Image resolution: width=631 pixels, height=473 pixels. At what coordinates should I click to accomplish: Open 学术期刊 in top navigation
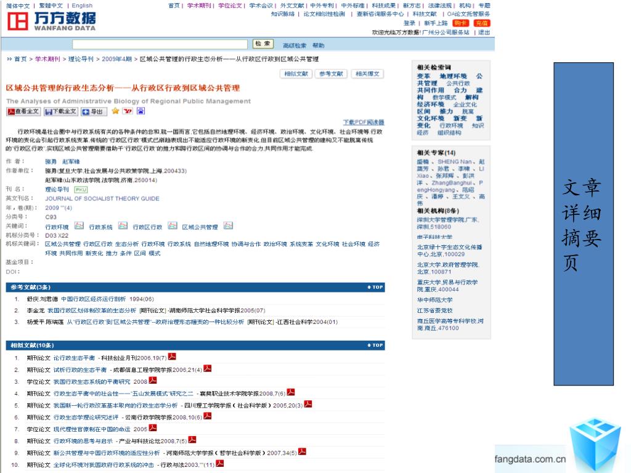pyautogui.click(x=199, y=6)
